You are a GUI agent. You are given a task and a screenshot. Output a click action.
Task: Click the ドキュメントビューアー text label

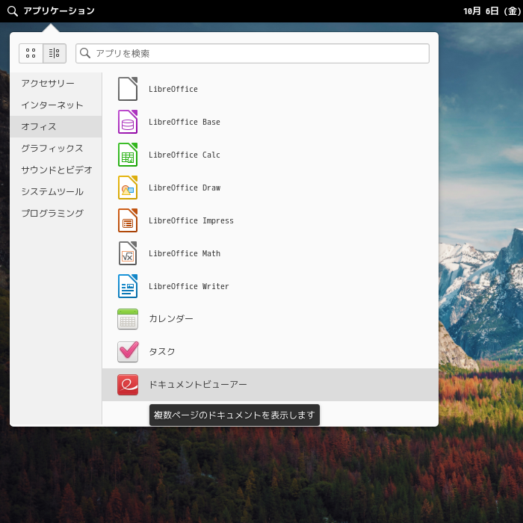[198, 385]
